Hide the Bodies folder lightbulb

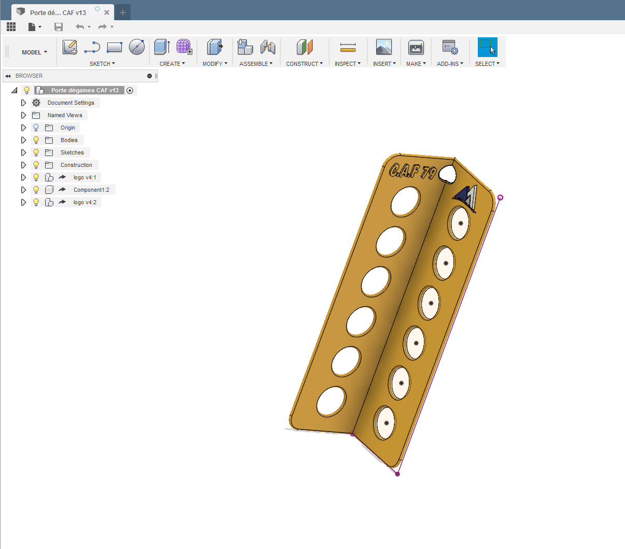(x=36, y=140)
